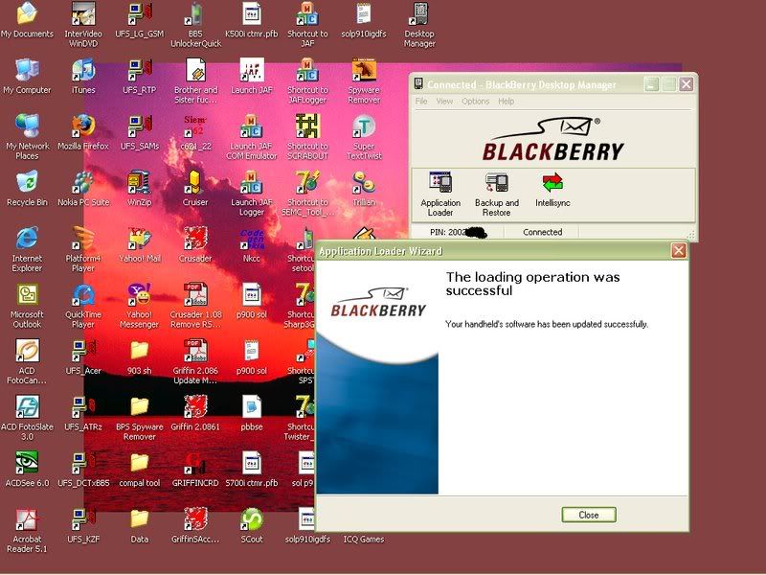Viewport: 766px width, 575px height.
Task: Select the Yahoo! Messenger desktop shortcut
Action: (x=139, y=306)
